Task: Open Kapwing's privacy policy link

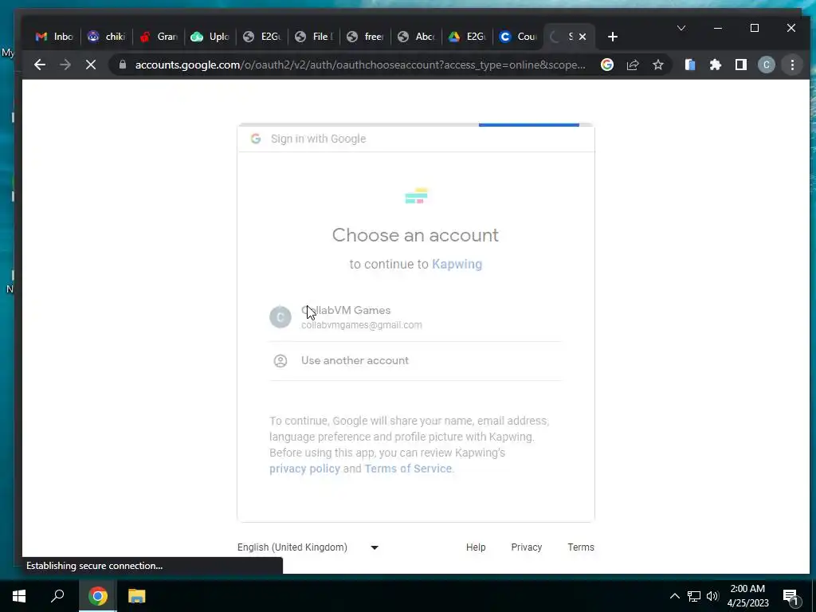Action: [304, 469]
